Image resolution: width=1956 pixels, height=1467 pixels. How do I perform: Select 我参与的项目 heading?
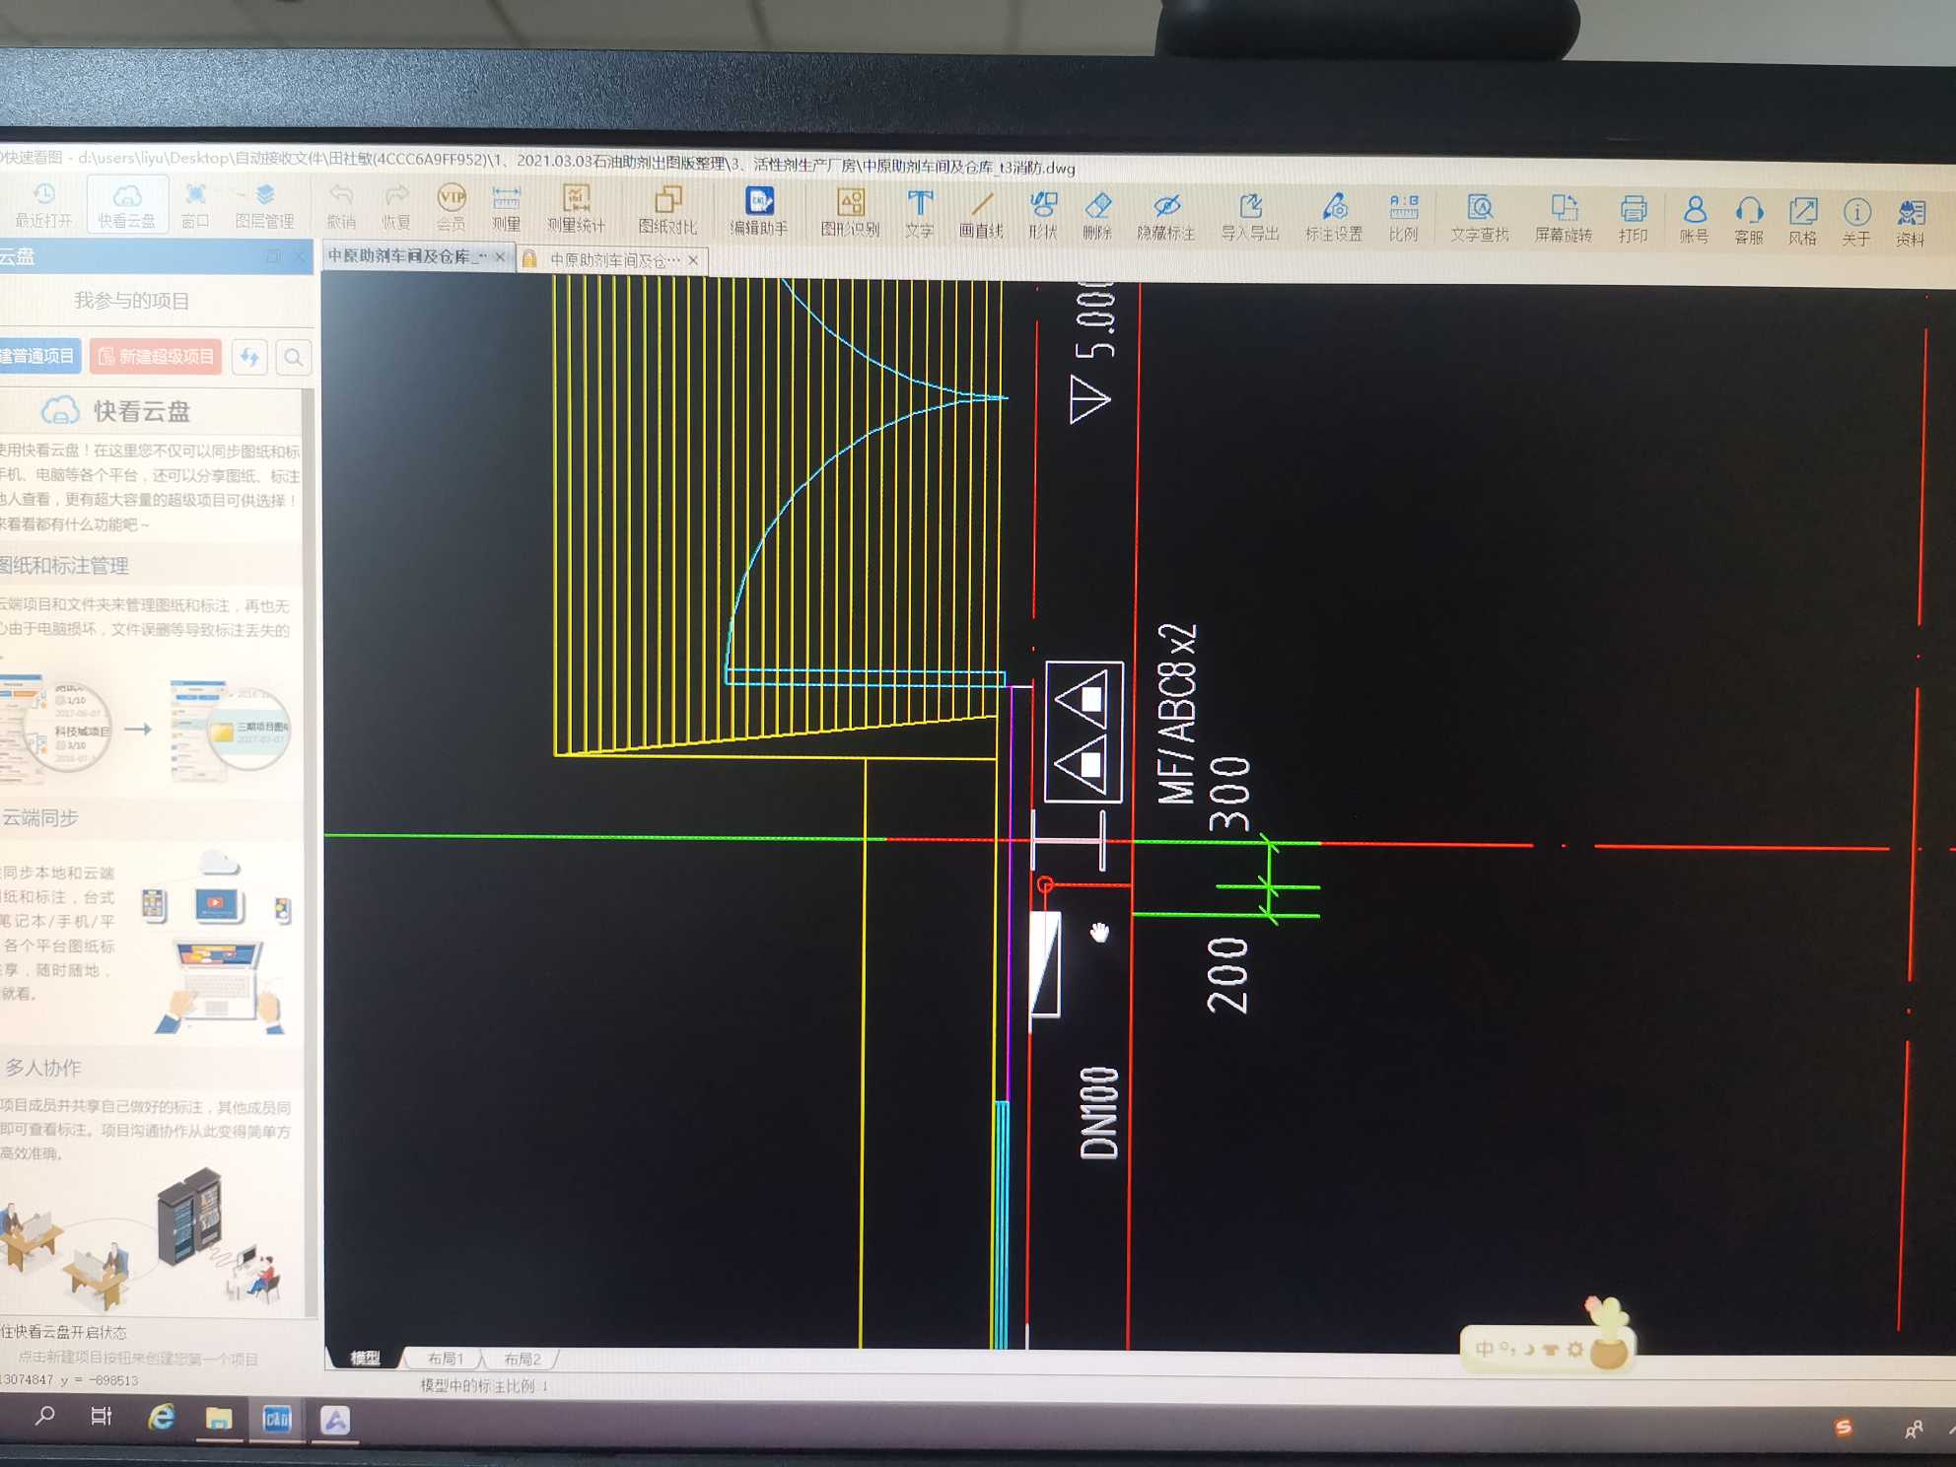[132, 300]
